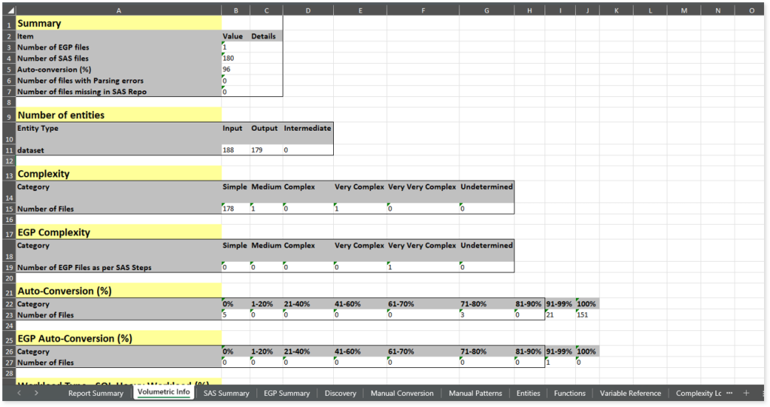Go to the Discovery sheet tab
The image size is (770, 407).
click(340, 393)
